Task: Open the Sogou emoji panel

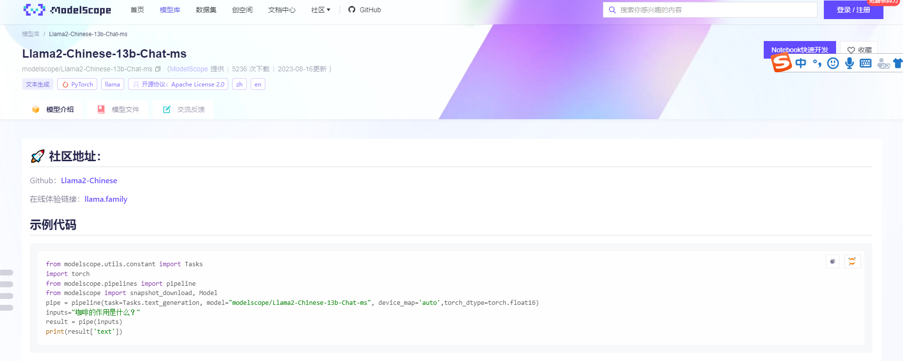Action: (833, 63)
